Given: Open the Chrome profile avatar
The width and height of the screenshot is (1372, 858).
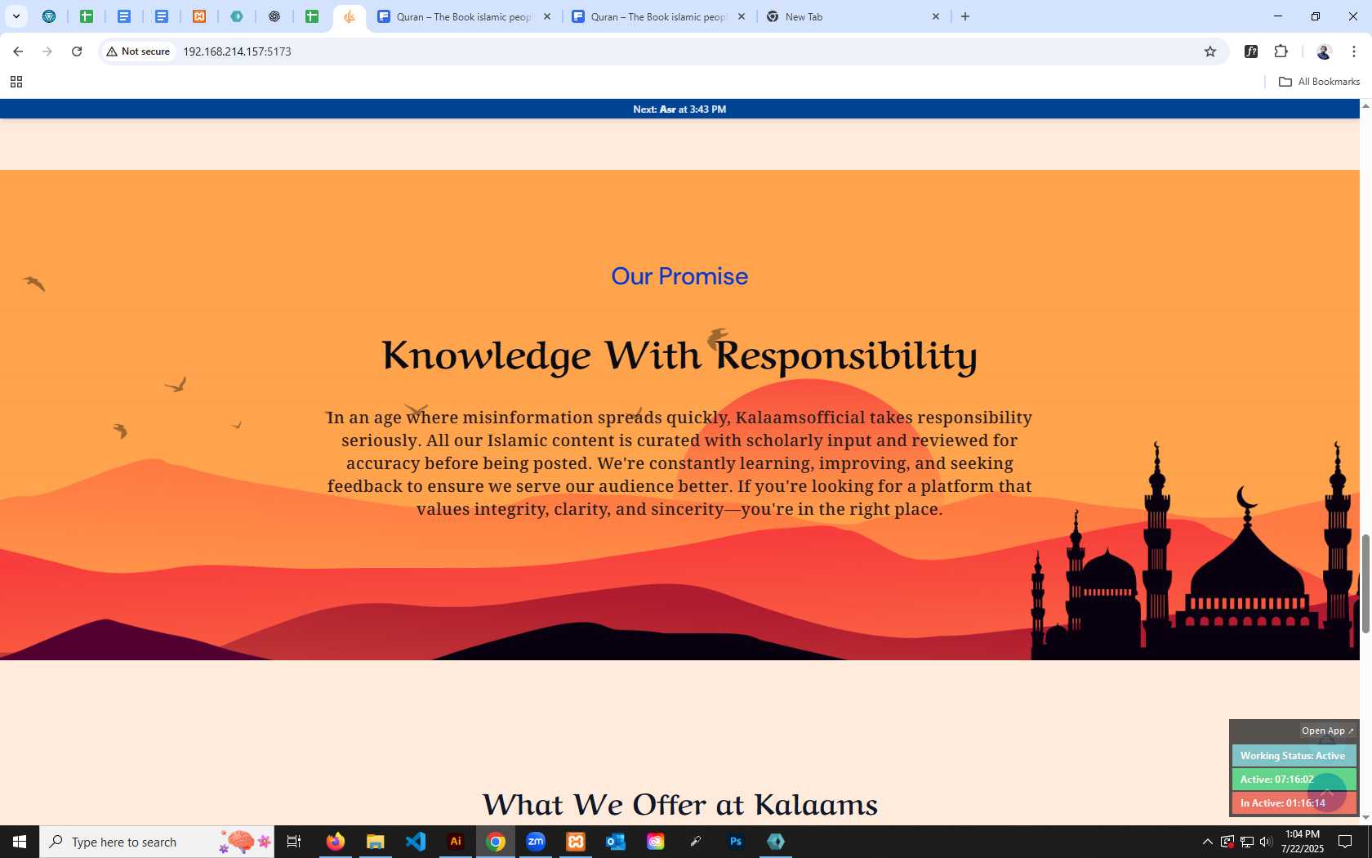Looking at the screenshot, I should [1324, 51].
